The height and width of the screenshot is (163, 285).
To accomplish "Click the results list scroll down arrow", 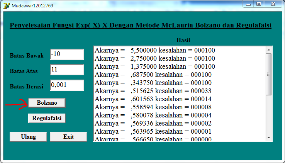I will pyautogui.click(x=269, y=138).
